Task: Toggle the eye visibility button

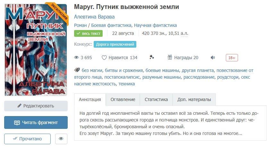Action: 61,139
